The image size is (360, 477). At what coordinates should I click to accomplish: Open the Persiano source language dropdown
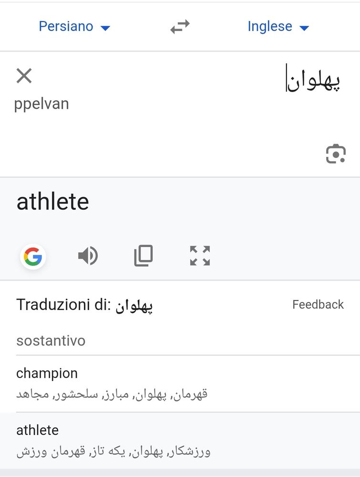66,27
